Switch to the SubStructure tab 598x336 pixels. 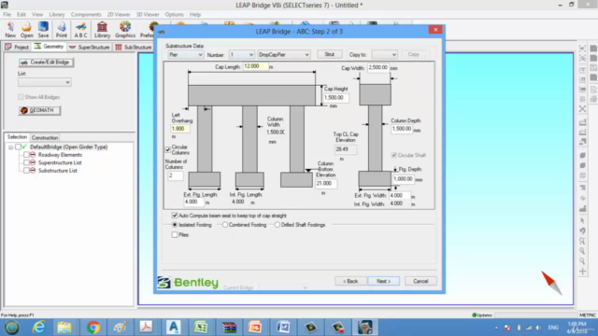pyautogui.click(x=134, y=47)
